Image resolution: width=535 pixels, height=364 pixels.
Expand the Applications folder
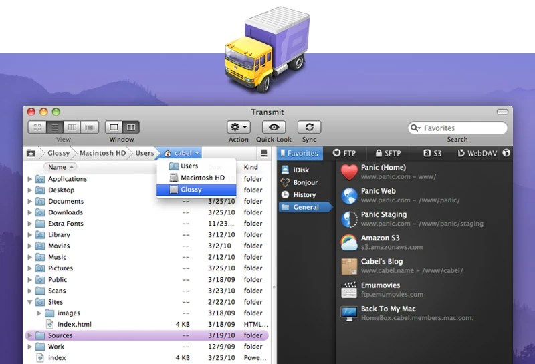pyautogui.click(x=29, y=179)
